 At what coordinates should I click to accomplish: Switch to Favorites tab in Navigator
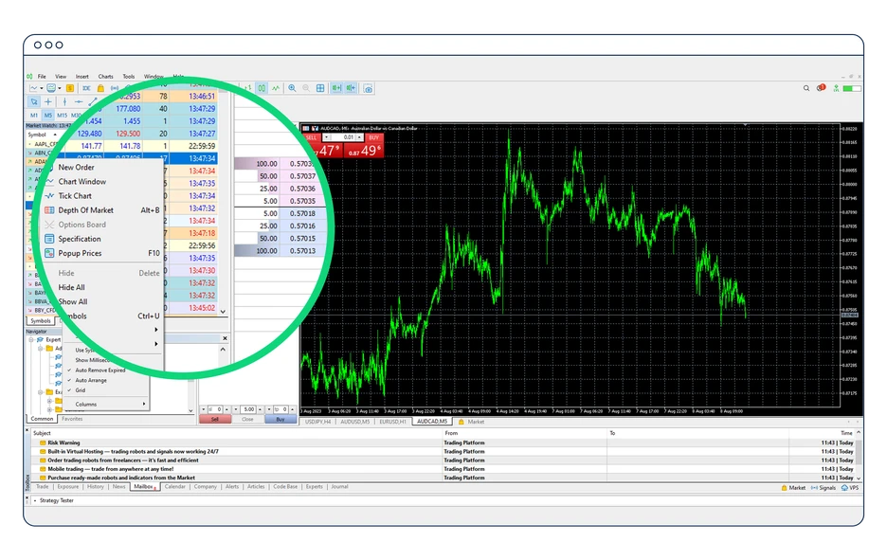pyautogui.click(x=72, y=419)
